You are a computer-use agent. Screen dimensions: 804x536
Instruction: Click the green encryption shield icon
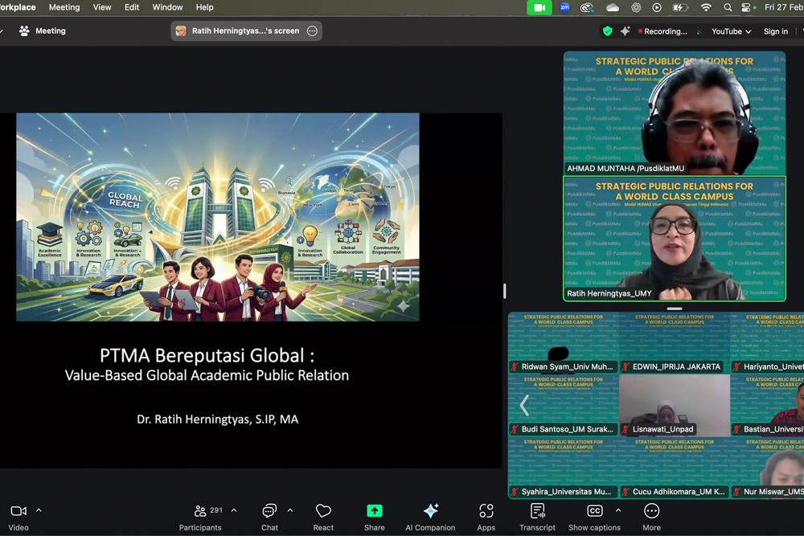pos(608,31)
